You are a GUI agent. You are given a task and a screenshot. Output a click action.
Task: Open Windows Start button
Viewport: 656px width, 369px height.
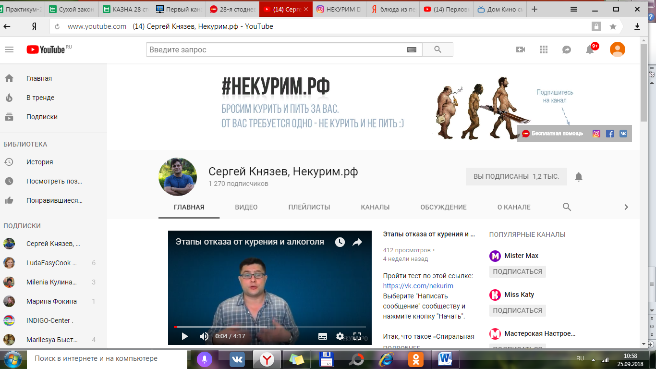click(x=13, y=359)
